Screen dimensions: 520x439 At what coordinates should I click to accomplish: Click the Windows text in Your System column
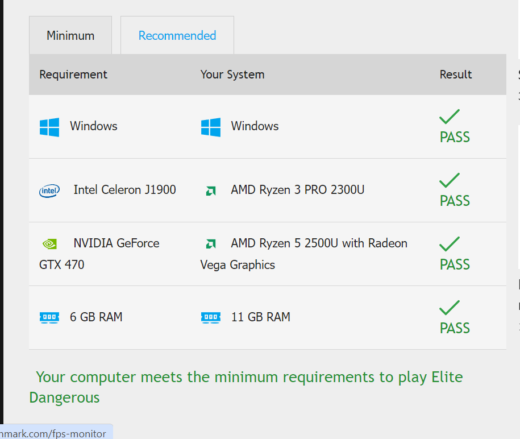255,126
